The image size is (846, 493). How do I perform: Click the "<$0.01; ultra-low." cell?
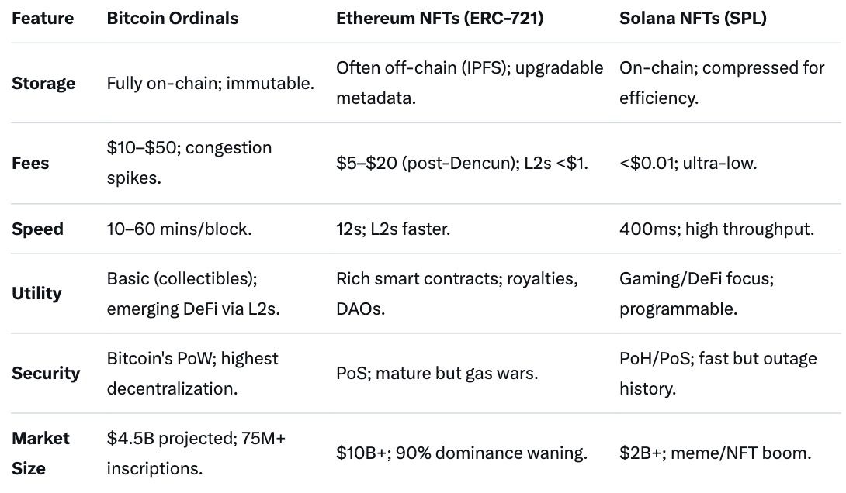[687, 163]
